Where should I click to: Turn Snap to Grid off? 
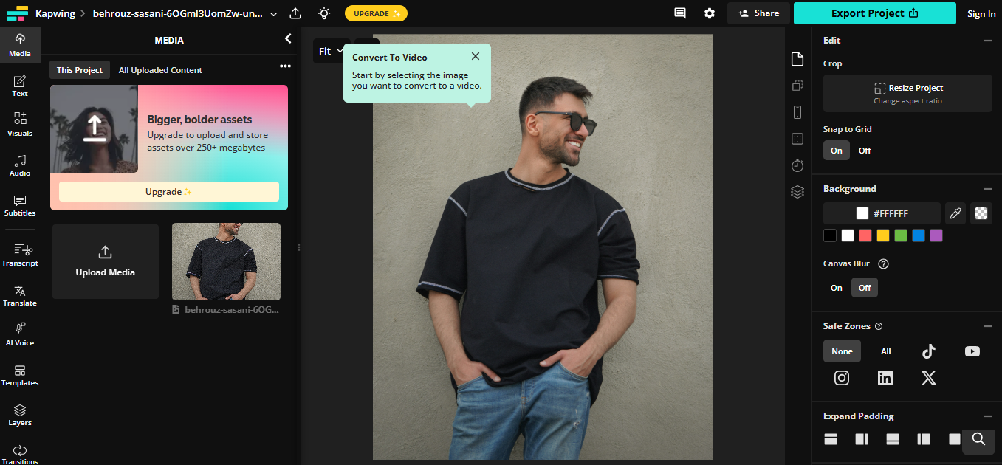(864, 151)
